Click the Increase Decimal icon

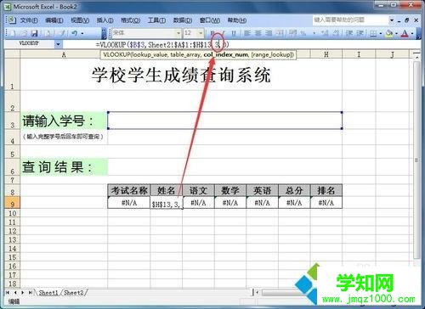[x=325, y=33]
